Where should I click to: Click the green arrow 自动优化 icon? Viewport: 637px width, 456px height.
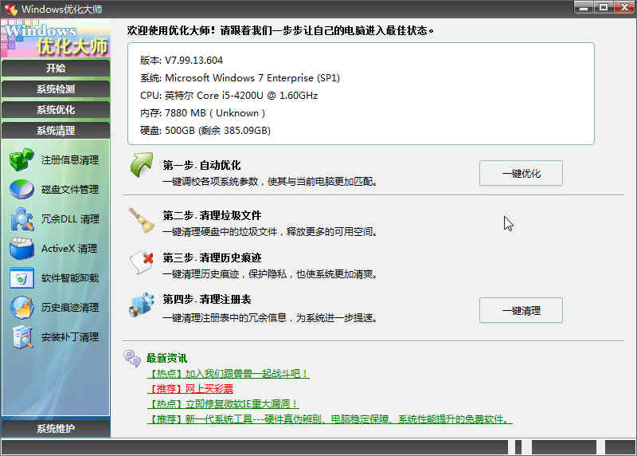pyautogui.click(x=142, y=169)
